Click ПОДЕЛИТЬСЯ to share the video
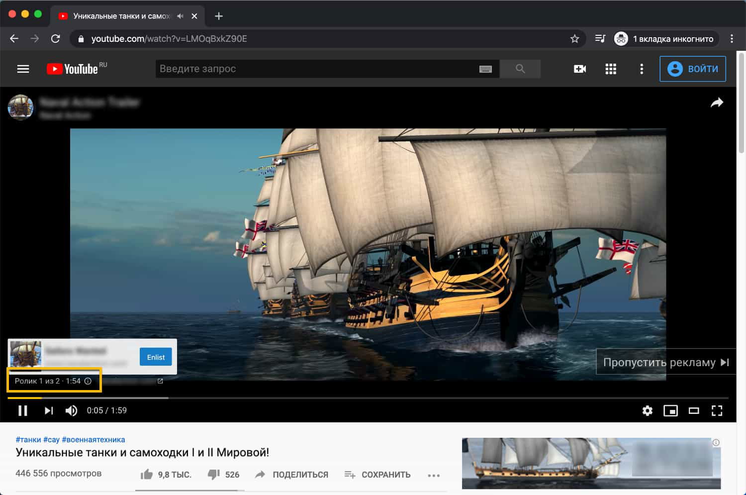This screenshot has height=495, width=746. (291, 475)
